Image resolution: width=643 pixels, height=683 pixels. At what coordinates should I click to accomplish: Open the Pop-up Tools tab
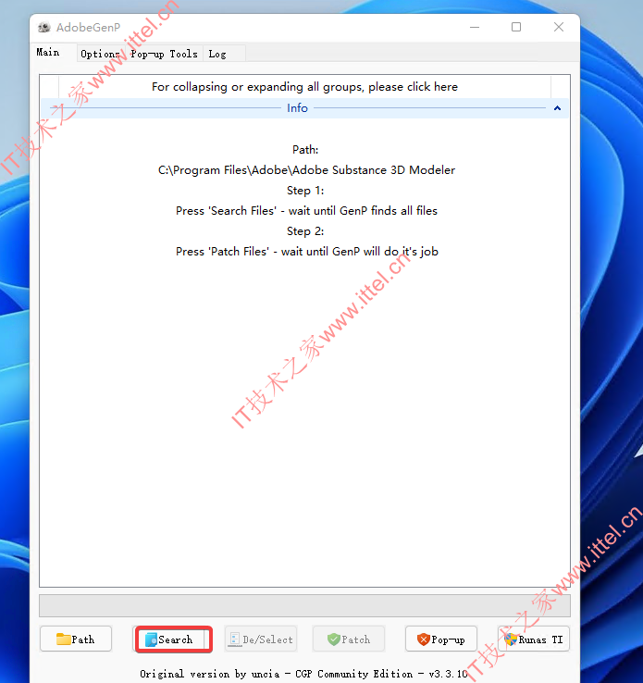click(164, 54)
